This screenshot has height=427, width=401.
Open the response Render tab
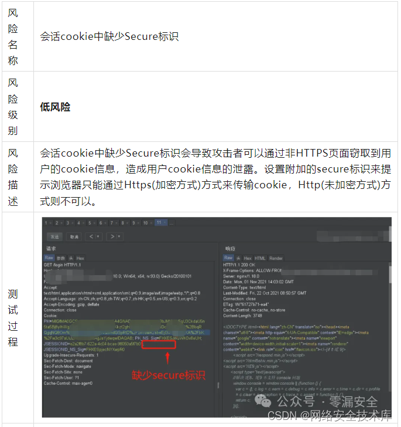[x=276, y=258]
